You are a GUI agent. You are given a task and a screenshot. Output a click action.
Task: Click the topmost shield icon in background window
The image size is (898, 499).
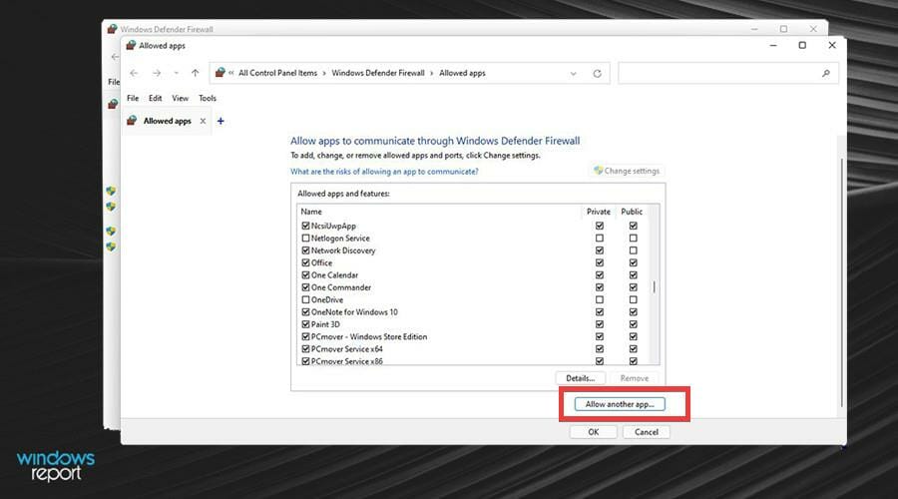coord(111,191)
